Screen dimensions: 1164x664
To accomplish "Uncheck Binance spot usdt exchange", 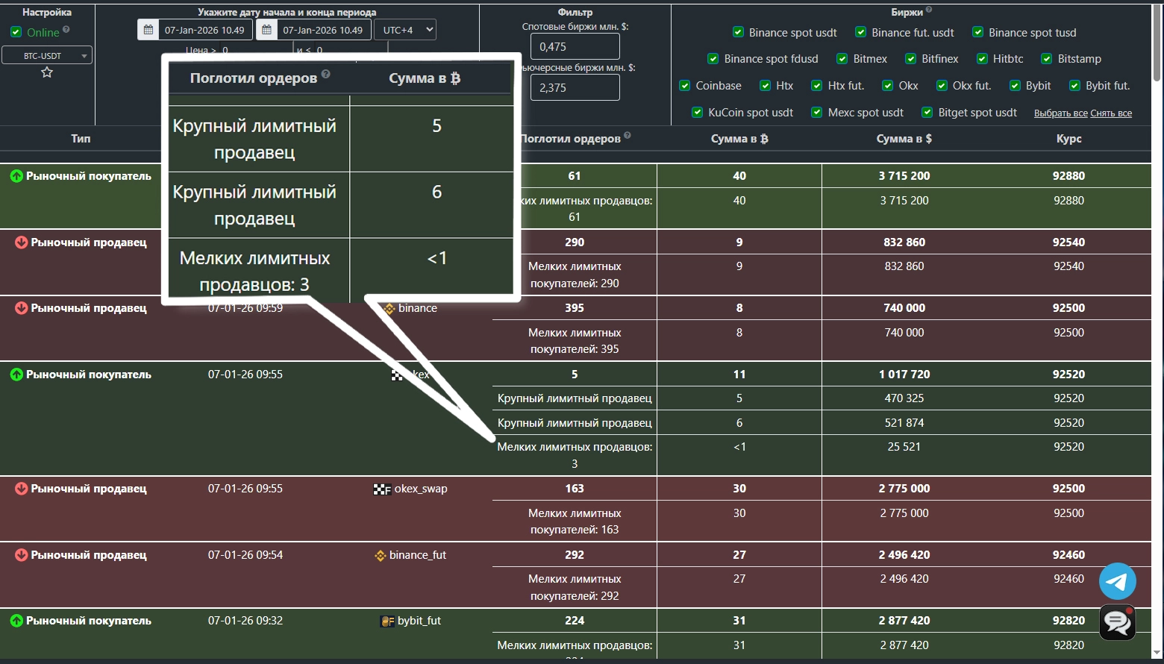I will tap(738, 32).
